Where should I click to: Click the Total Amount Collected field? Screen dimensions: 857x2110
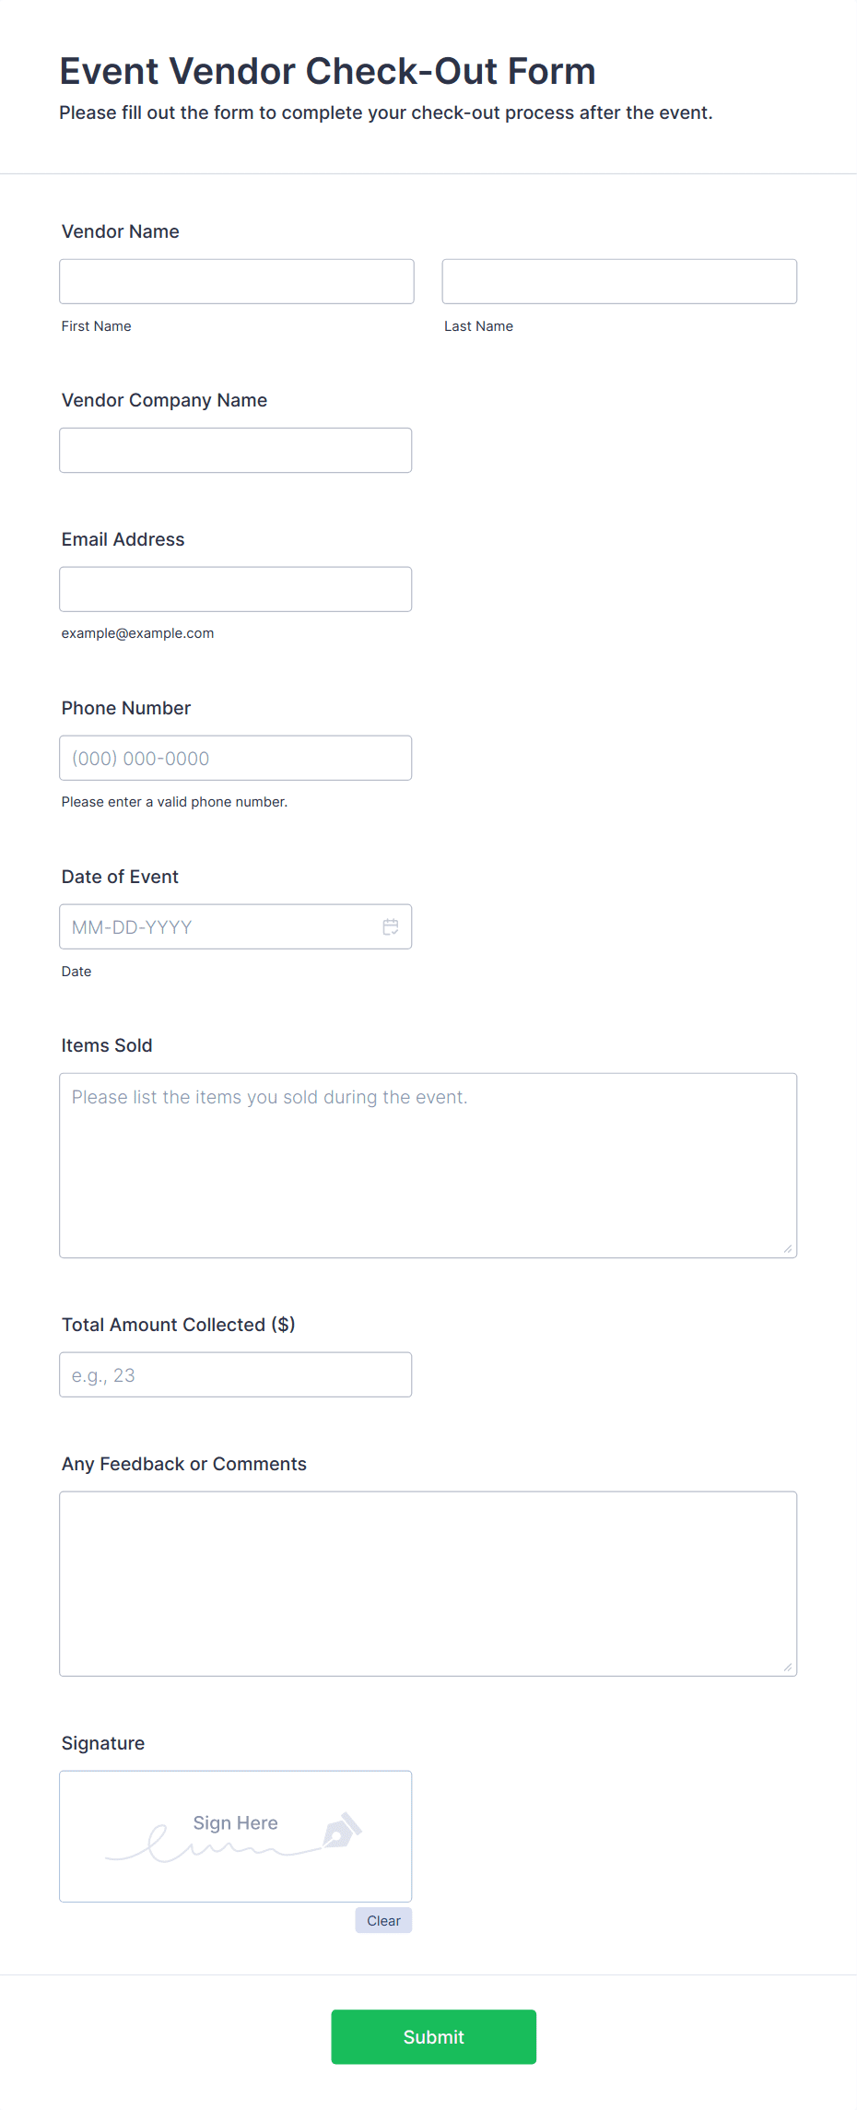tap(236, 1374)
